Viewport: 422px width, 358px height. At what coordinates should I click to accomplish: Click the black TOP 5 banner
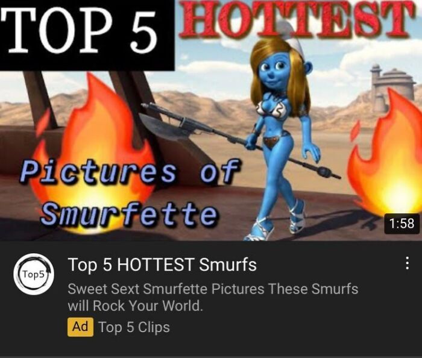click(87, 35)
